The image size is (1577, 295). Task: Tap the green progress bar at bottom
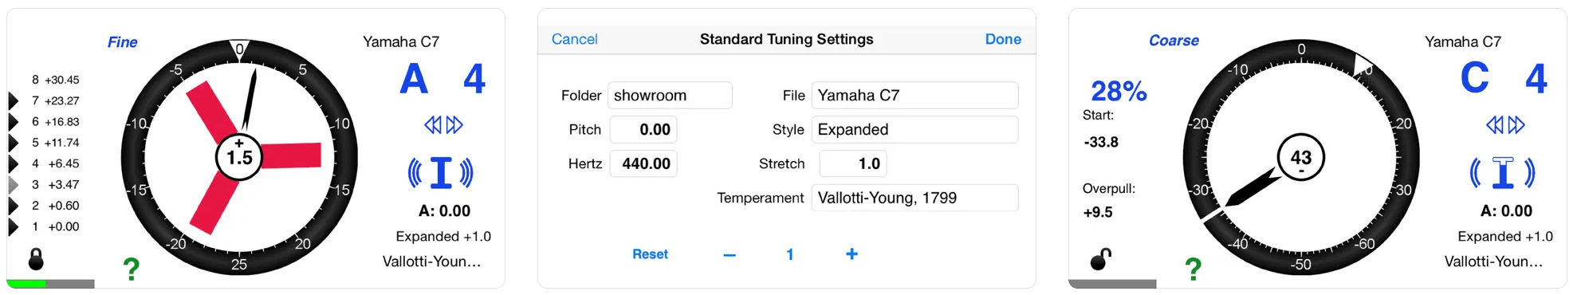click(26, 284)
